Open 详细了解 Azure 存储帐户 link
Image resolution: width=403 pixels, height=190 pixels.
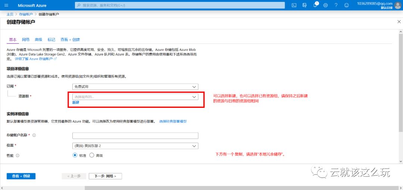point(35,59)
